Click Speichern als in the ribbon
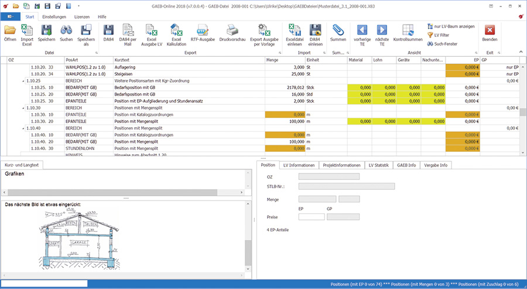This screenshot has width=527, height=289. tap(86, 35)
